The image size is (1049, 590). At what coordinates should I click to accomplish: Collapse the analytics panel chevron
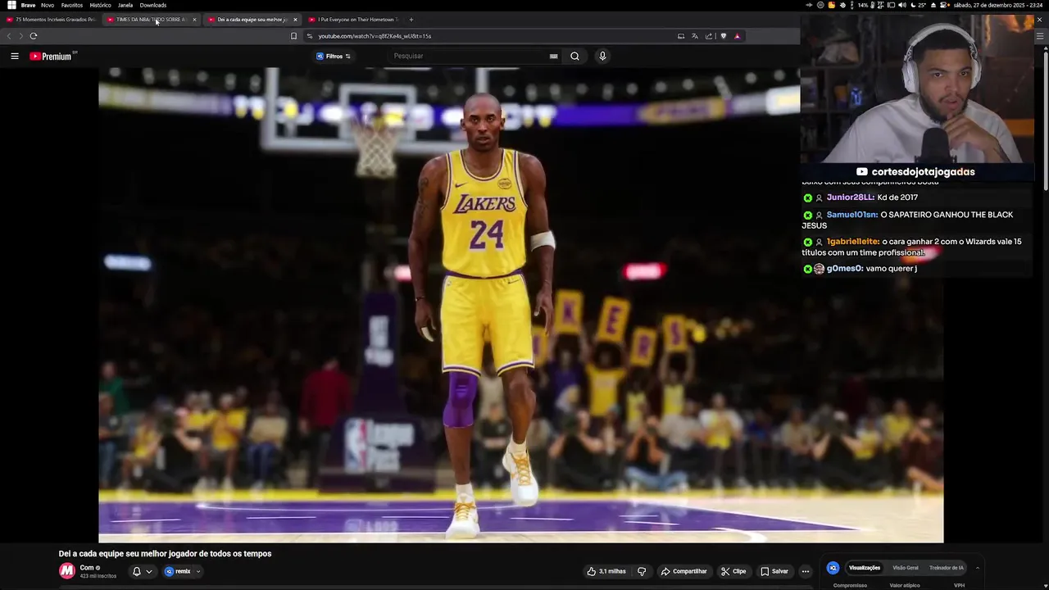(x=977, y=568)
